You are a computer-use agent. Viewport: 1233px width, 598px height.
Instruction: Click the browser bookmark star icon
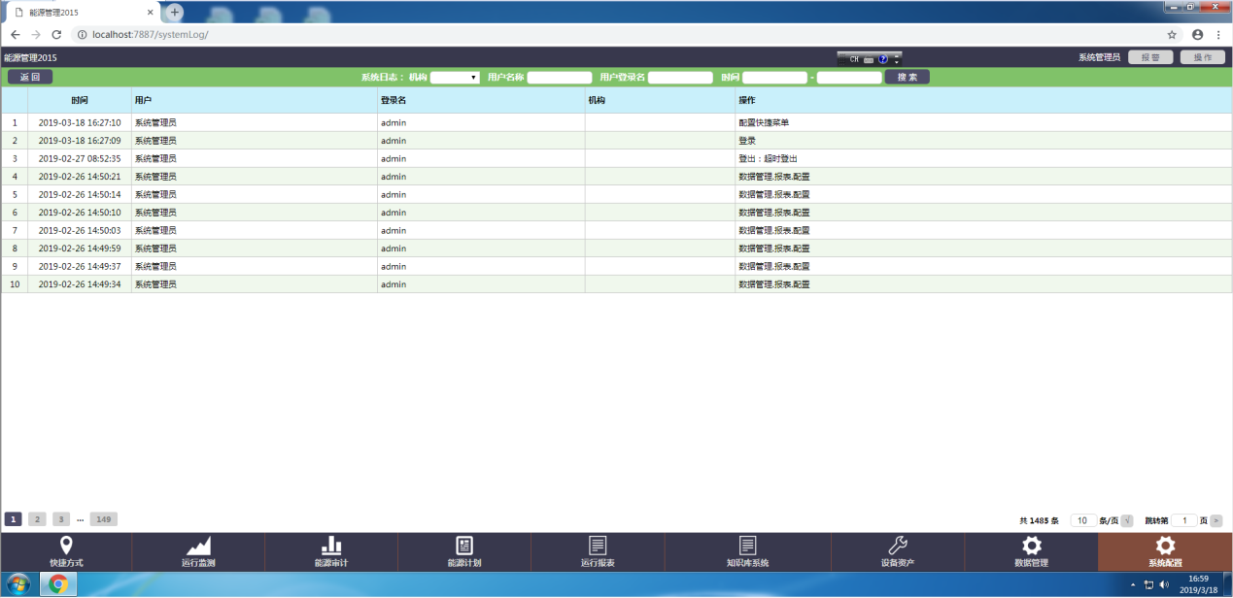(1172, 34)
